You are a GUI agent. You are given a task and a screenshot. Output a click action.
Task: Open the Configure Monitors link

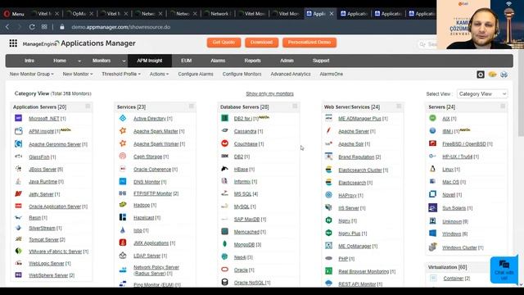pyautogui.click(x=242, y=74)
